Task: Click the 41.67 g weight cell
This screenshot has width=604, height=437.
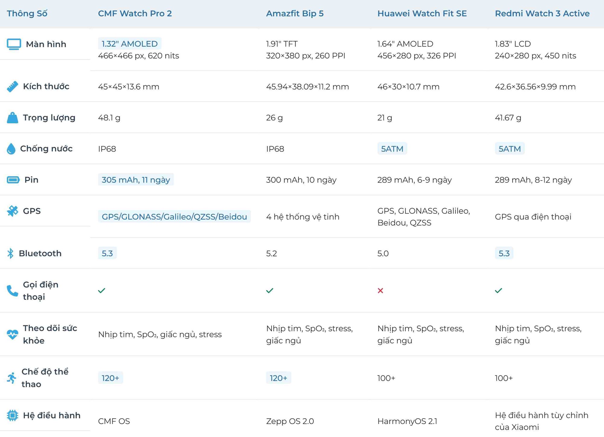Action: click(508, 118)
